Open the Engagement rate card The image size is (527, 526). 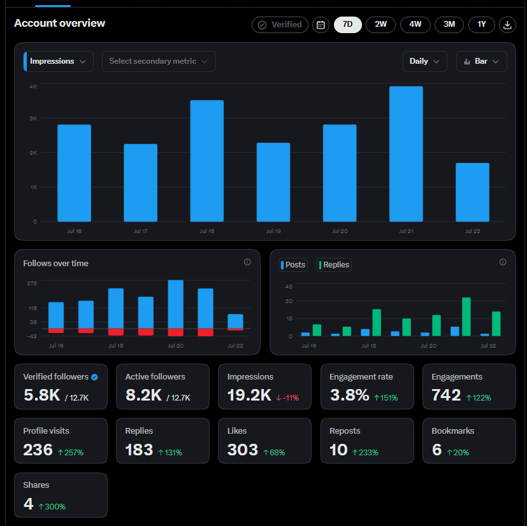pyautogui.click(x=367, y=387)
